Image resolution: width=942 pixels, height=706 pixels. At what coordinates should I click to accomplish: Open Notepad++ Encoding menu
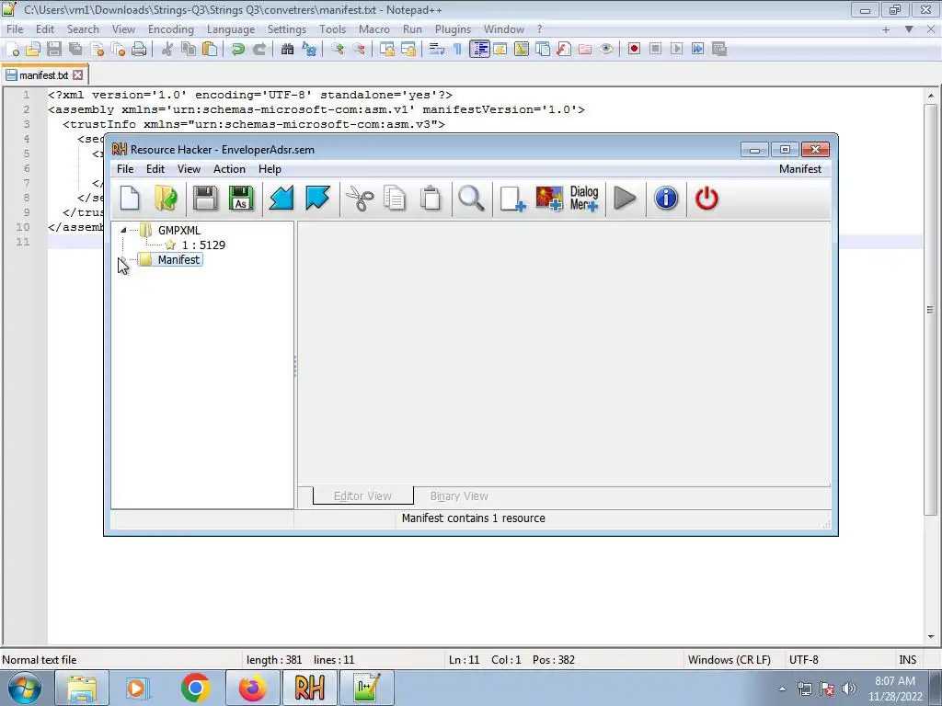170,29
